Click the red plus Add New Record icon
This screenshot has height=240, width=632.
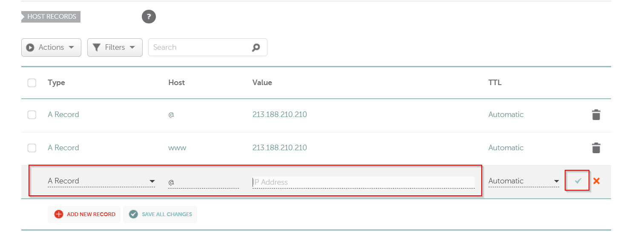pyautogui.click(x=59, y=214)
